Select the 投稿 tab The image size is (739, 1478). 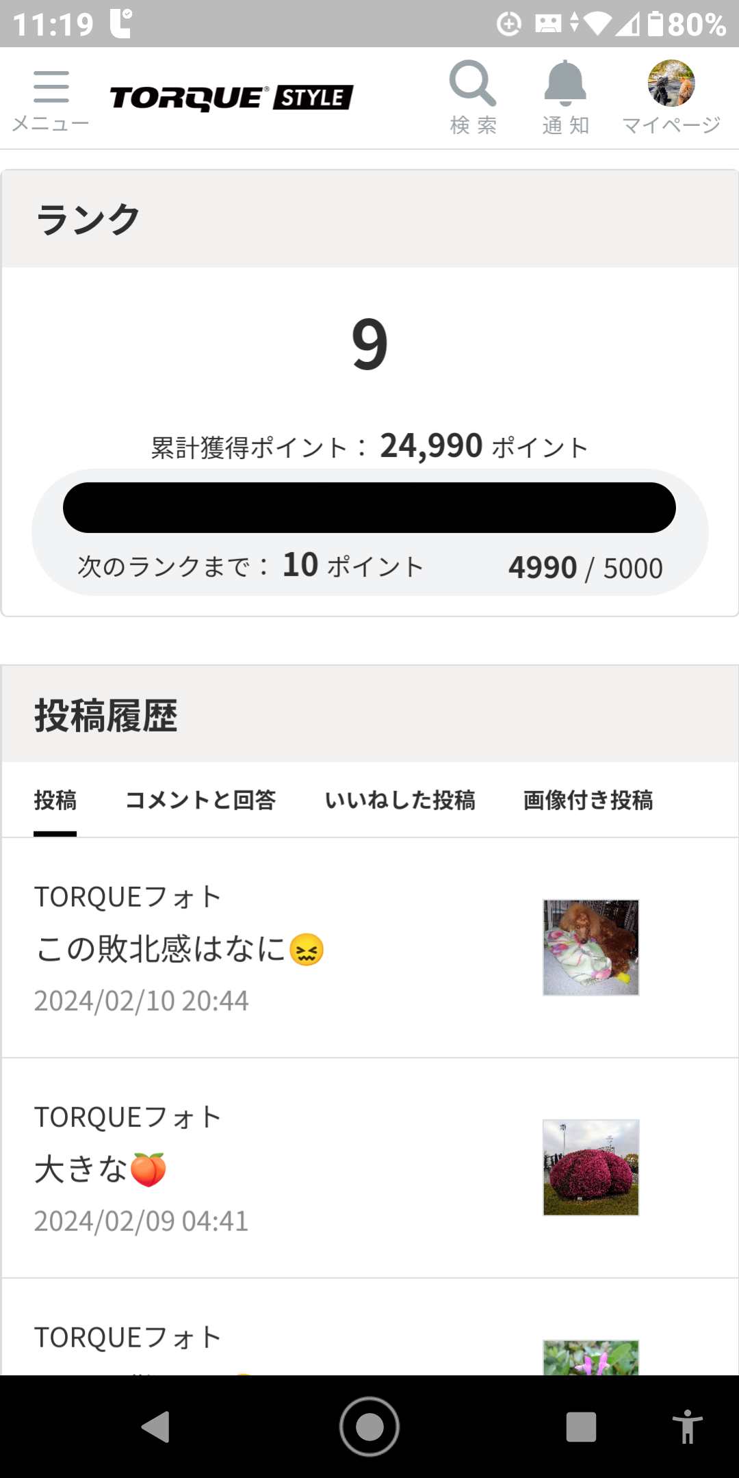pyautogui.click(x=55, y=800)
